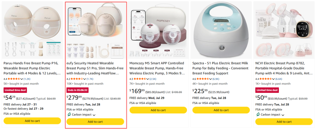This screenshot has width=318, height=129.
Task: Open the Spectra rating breakdown dropdown arrow
Action: 211,79
